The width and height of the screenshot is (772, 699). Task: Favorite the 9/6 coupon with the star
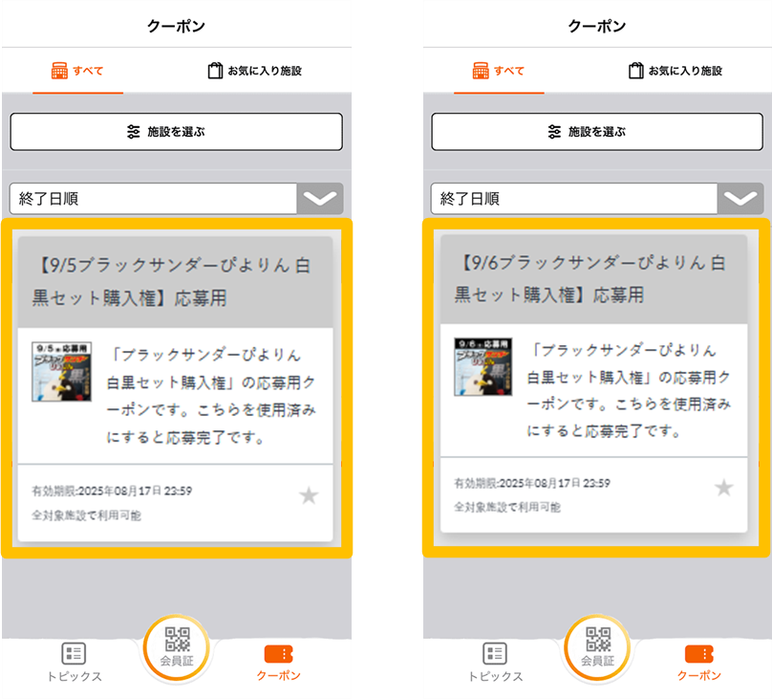(724, 488)
